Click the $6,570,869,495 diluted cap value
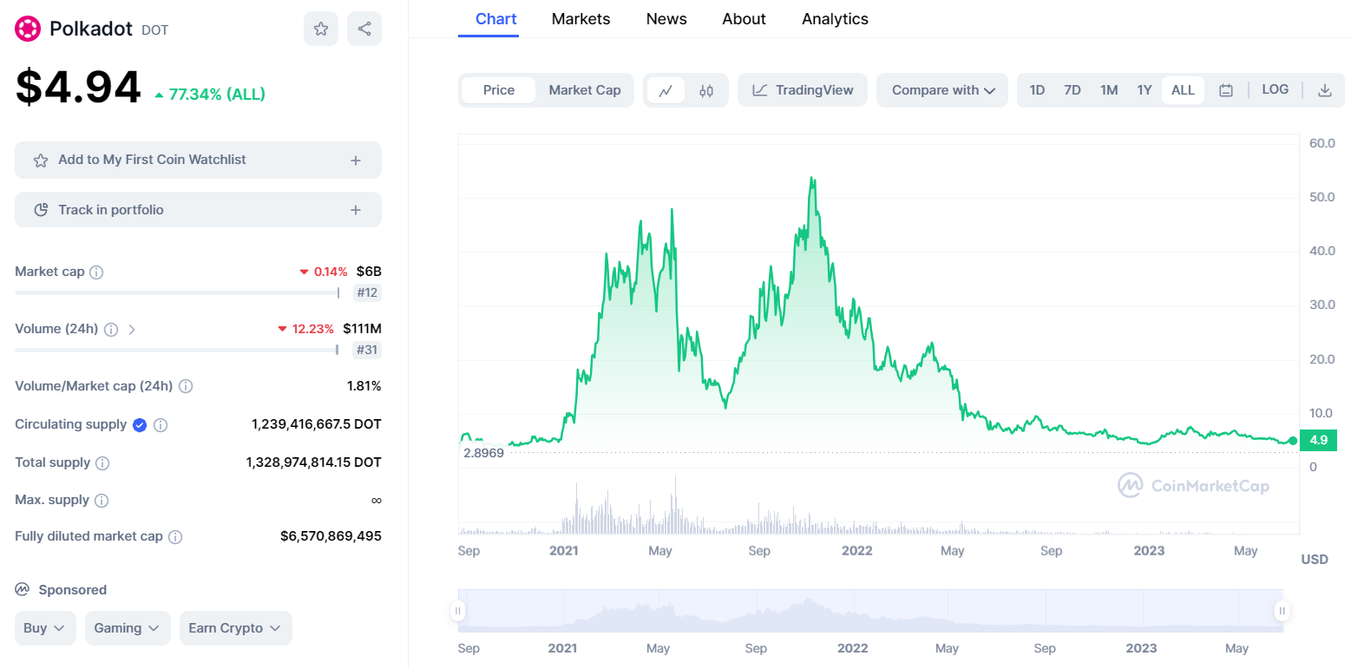The image size is (1351, 669). [x=331, y=537]
